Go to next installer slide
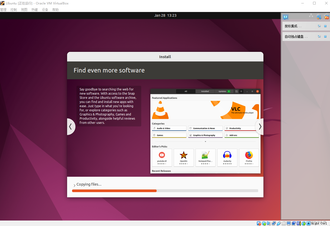Image resolution: width=330 pixels, height=226 pixels. (260, 127)
